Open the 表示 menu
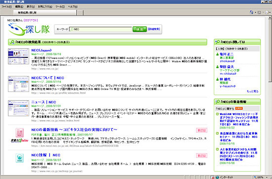Image resolution: width=272 pixels, height=179 pixels. click(x=31, y=6)
